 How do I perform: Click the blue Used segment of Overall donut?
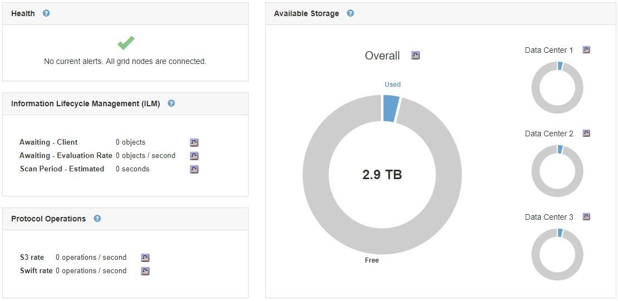390,108
